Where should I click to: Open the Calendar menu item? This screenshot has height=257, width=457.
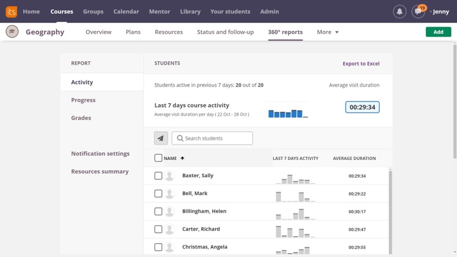tap(126, 12)
